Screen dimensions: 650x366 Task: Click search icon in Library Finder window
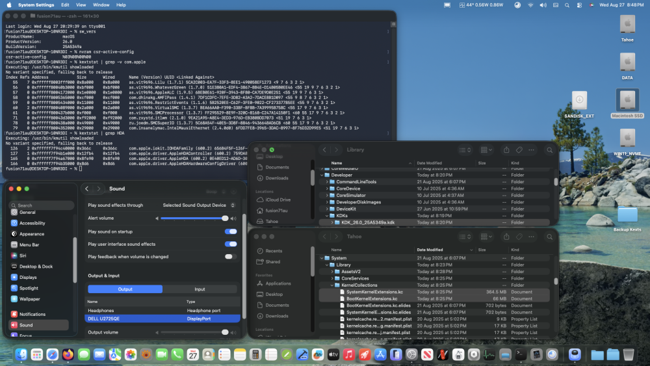coord(549,150)
